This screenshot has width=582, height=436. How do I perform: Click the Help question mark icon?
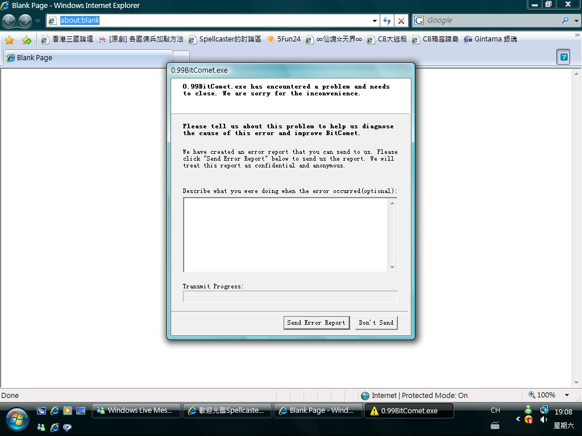pyautogui.click(x=563, y=57)
